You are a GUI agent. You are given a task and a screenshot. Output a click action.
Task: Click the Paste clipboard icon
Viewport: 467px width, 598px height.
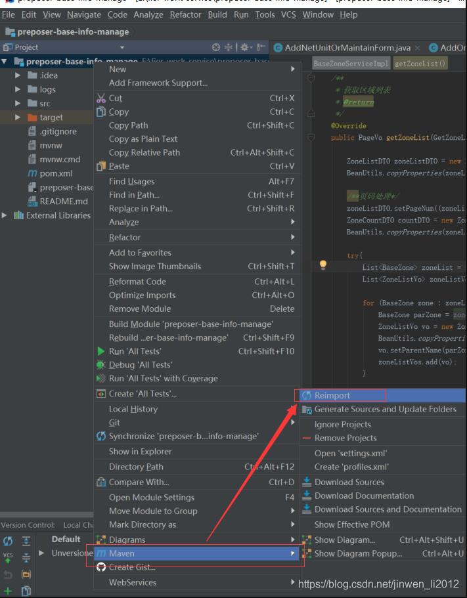[100, 166]
